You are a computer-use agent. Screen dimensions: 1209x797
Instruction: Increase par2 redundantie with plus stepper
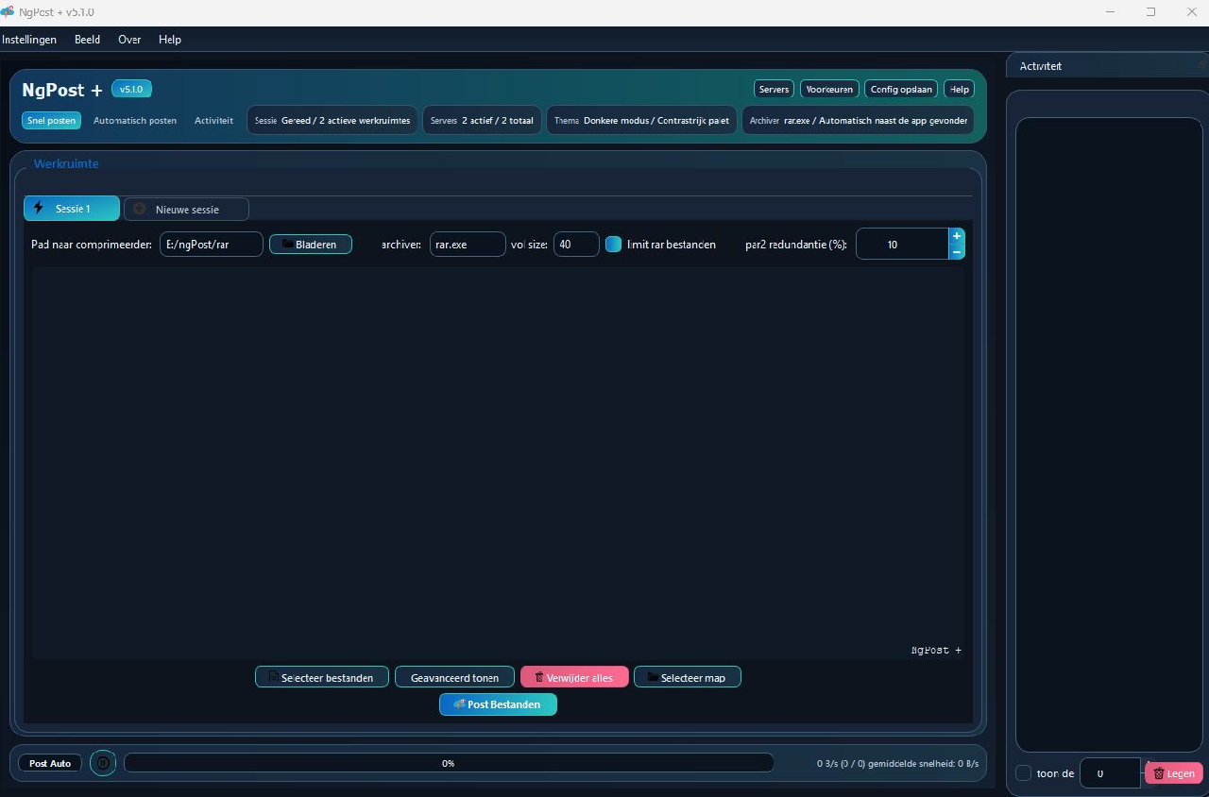pyautogui.click(x=957, y=236)
